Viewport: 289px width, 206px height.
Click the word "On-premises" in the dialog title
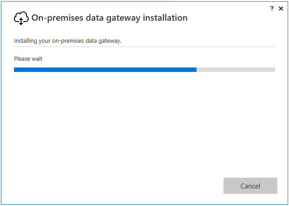[x=58, y=18]
